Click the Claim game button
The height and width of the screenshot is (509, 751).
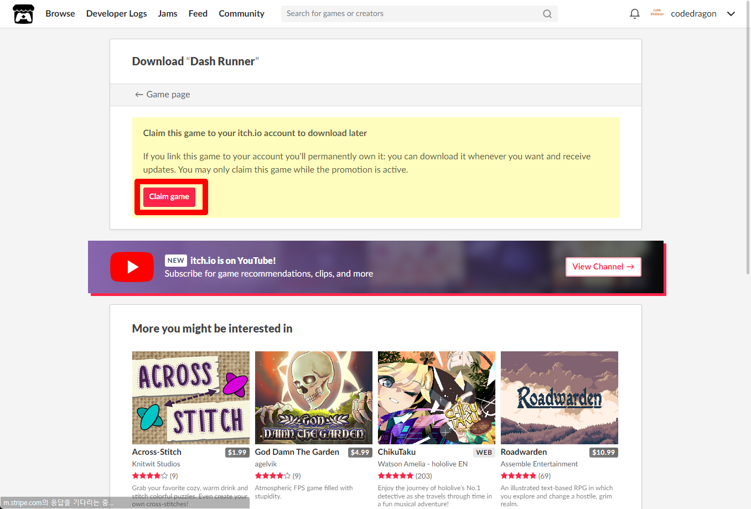click(x=169, y=197)
